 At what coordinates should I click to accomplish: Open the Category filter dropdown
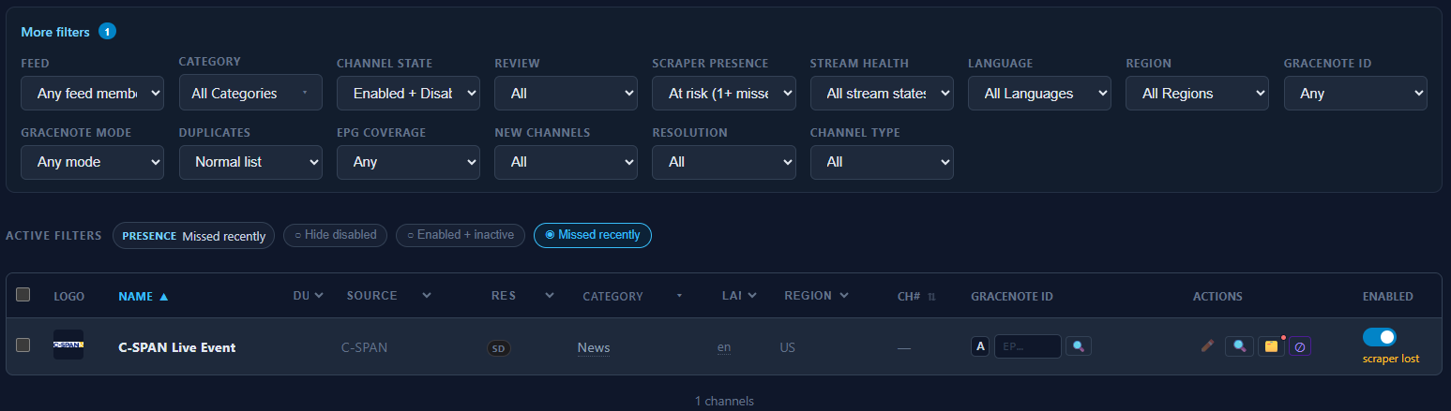[250, 93]
